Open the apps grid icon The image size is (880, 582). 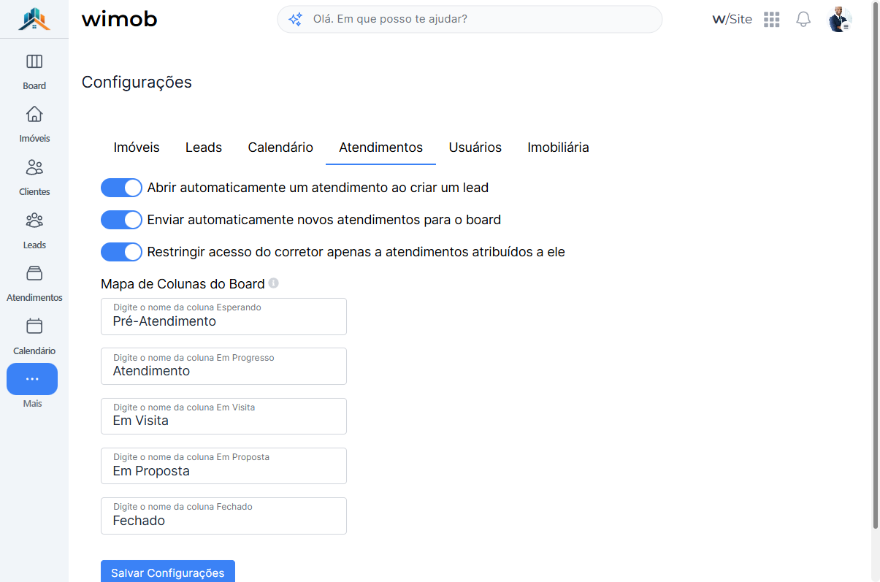tap(772, 20)
